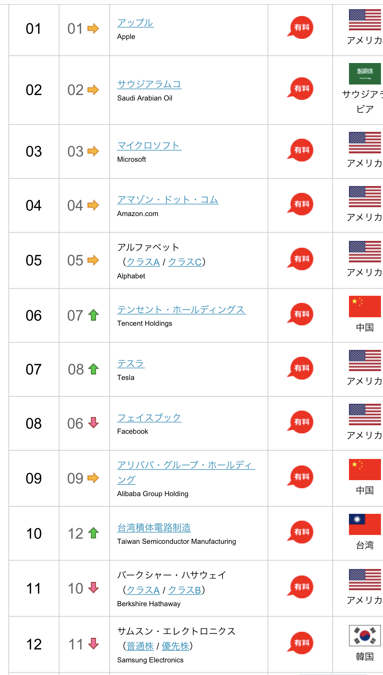Follow the アマゾン・ドット・コム link
The height and width of the screenshot is (675, 383).
(167, 200)
